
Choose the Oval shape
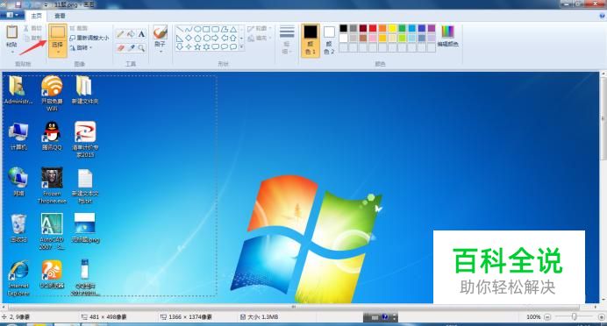[x=197, y=30]
